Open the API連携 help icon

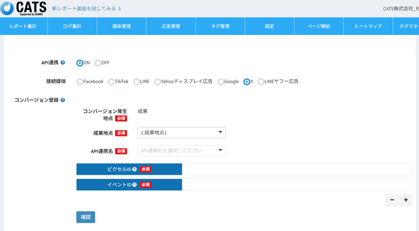point(63,63)
